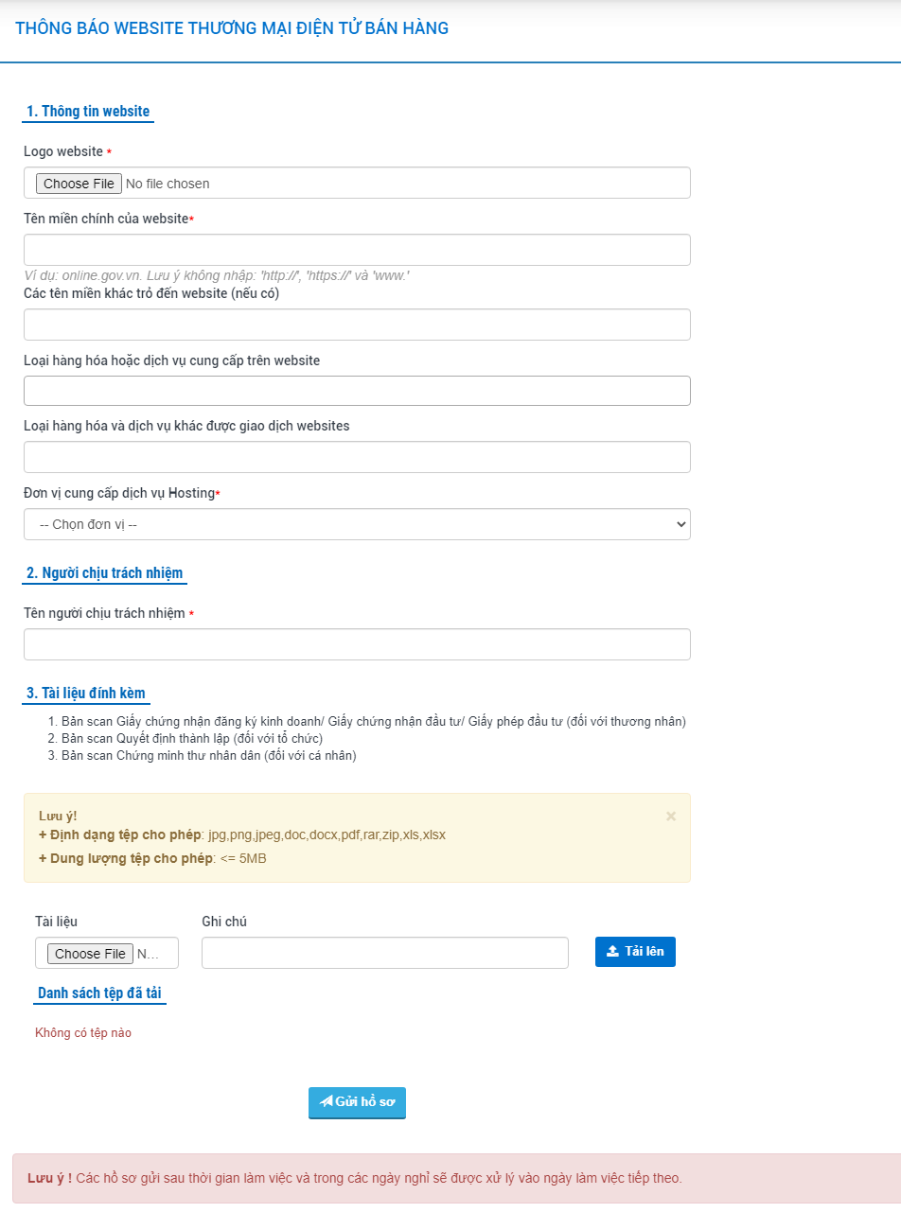The width and height of the screenshot is (901, 1230).
Task: Click the Danh sách tệp đã tải heading
Action: coord(99,993)
